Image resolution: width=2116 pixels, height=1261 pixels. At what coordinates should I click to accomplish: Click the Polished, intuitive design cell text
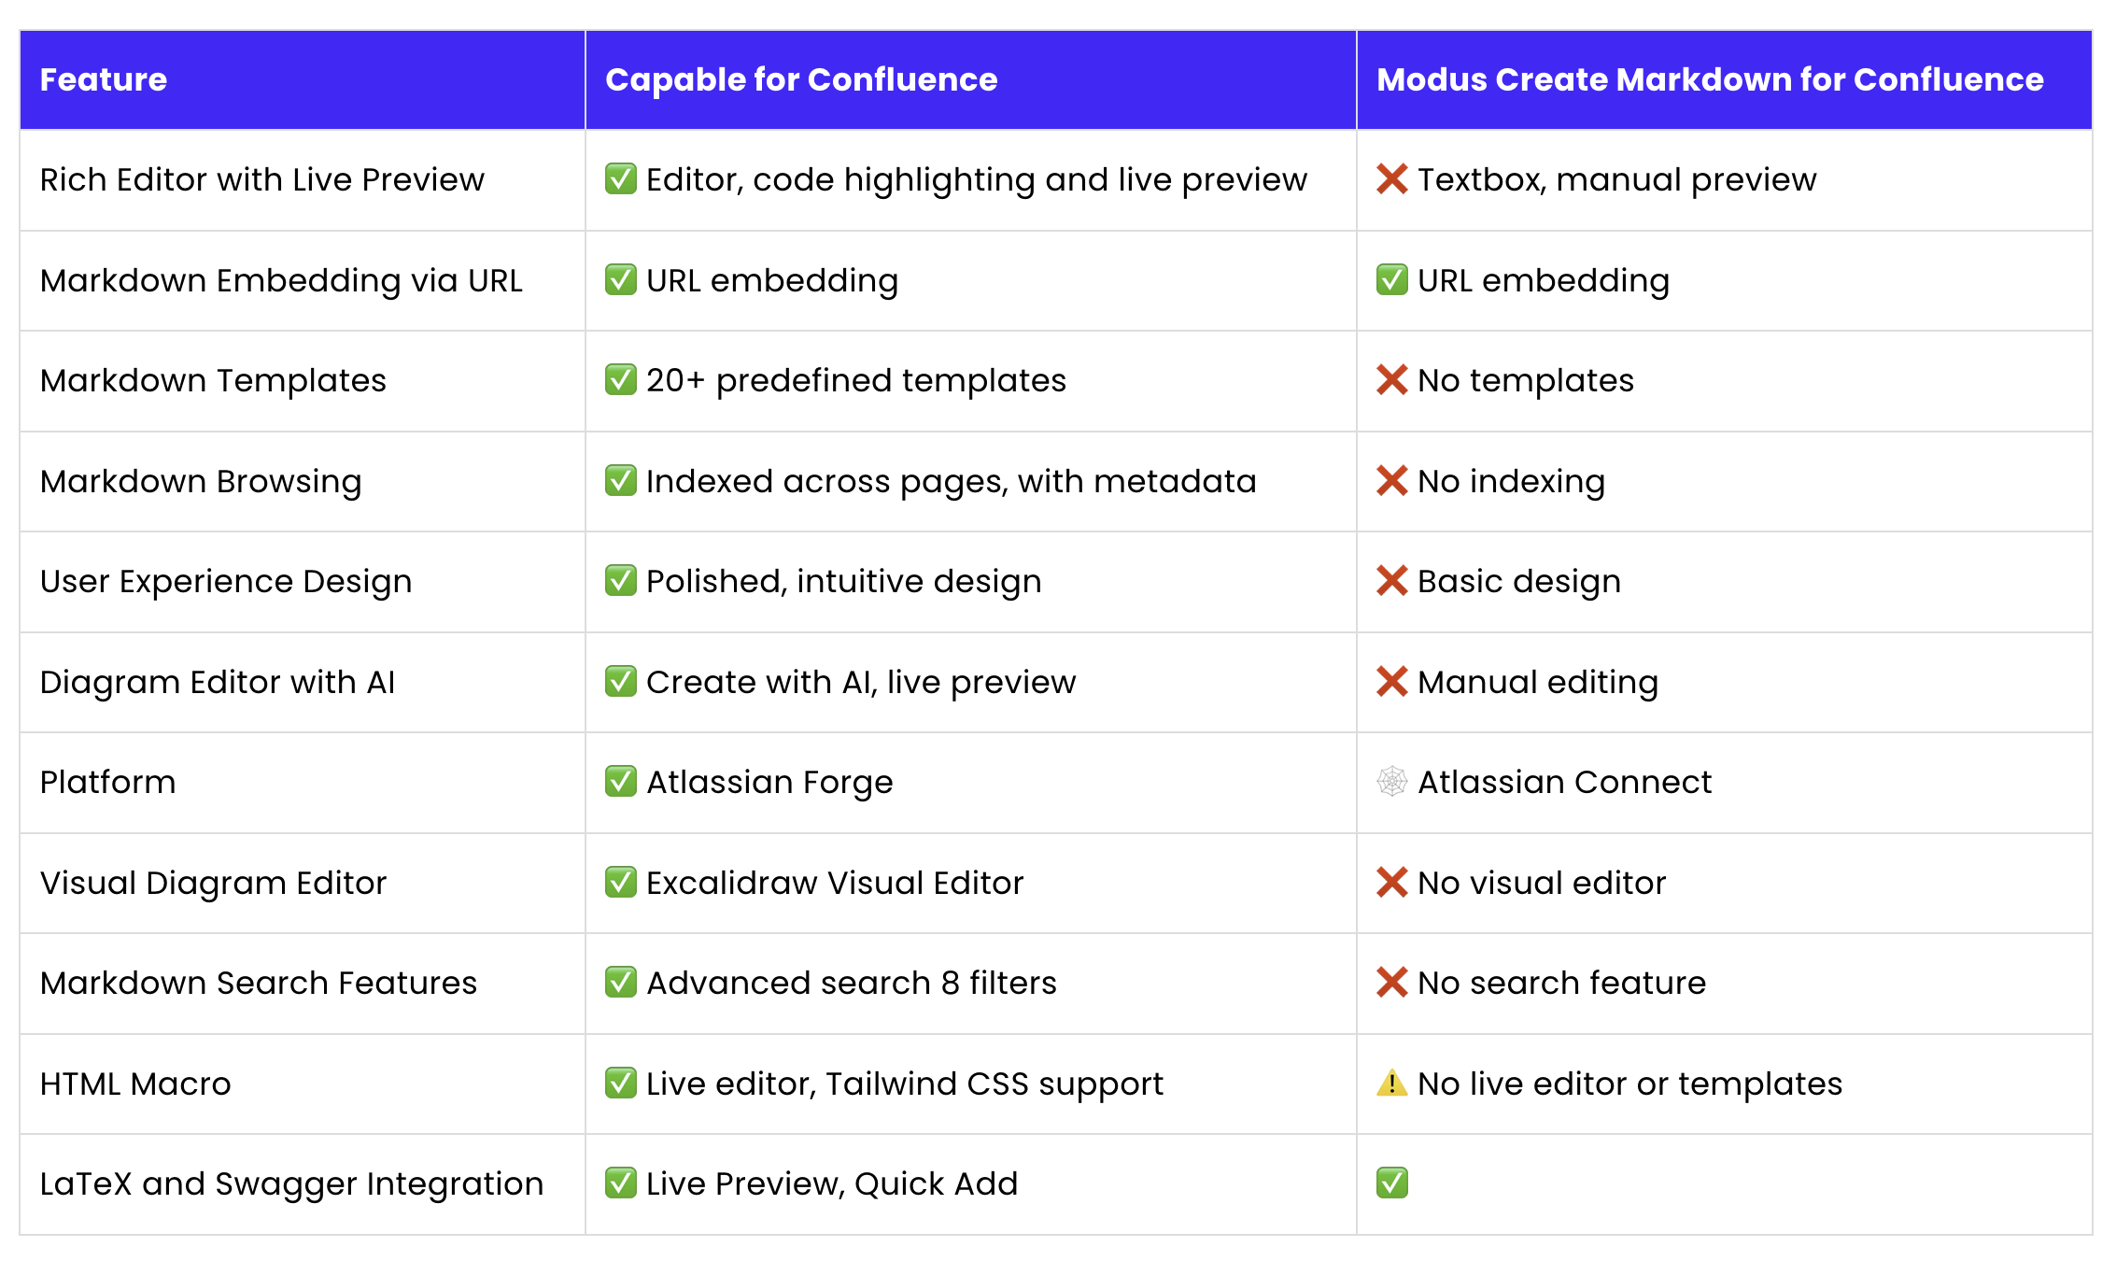[843, 582]
